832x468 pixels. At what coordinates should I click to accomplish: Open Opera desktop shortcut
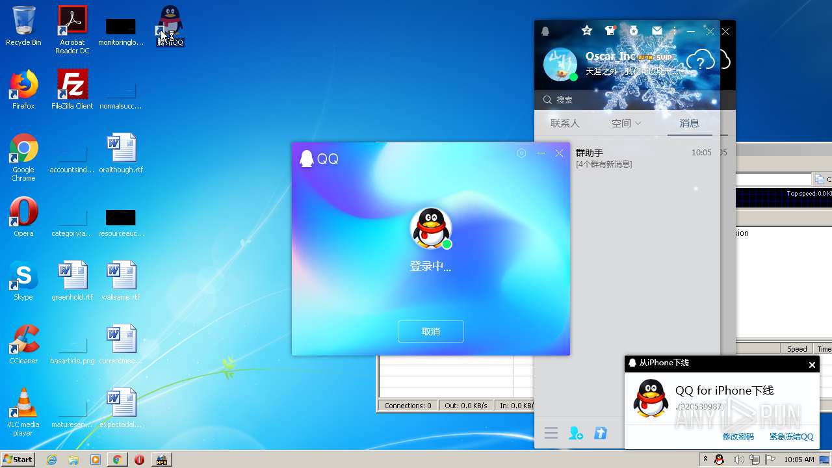click(23, 217)
